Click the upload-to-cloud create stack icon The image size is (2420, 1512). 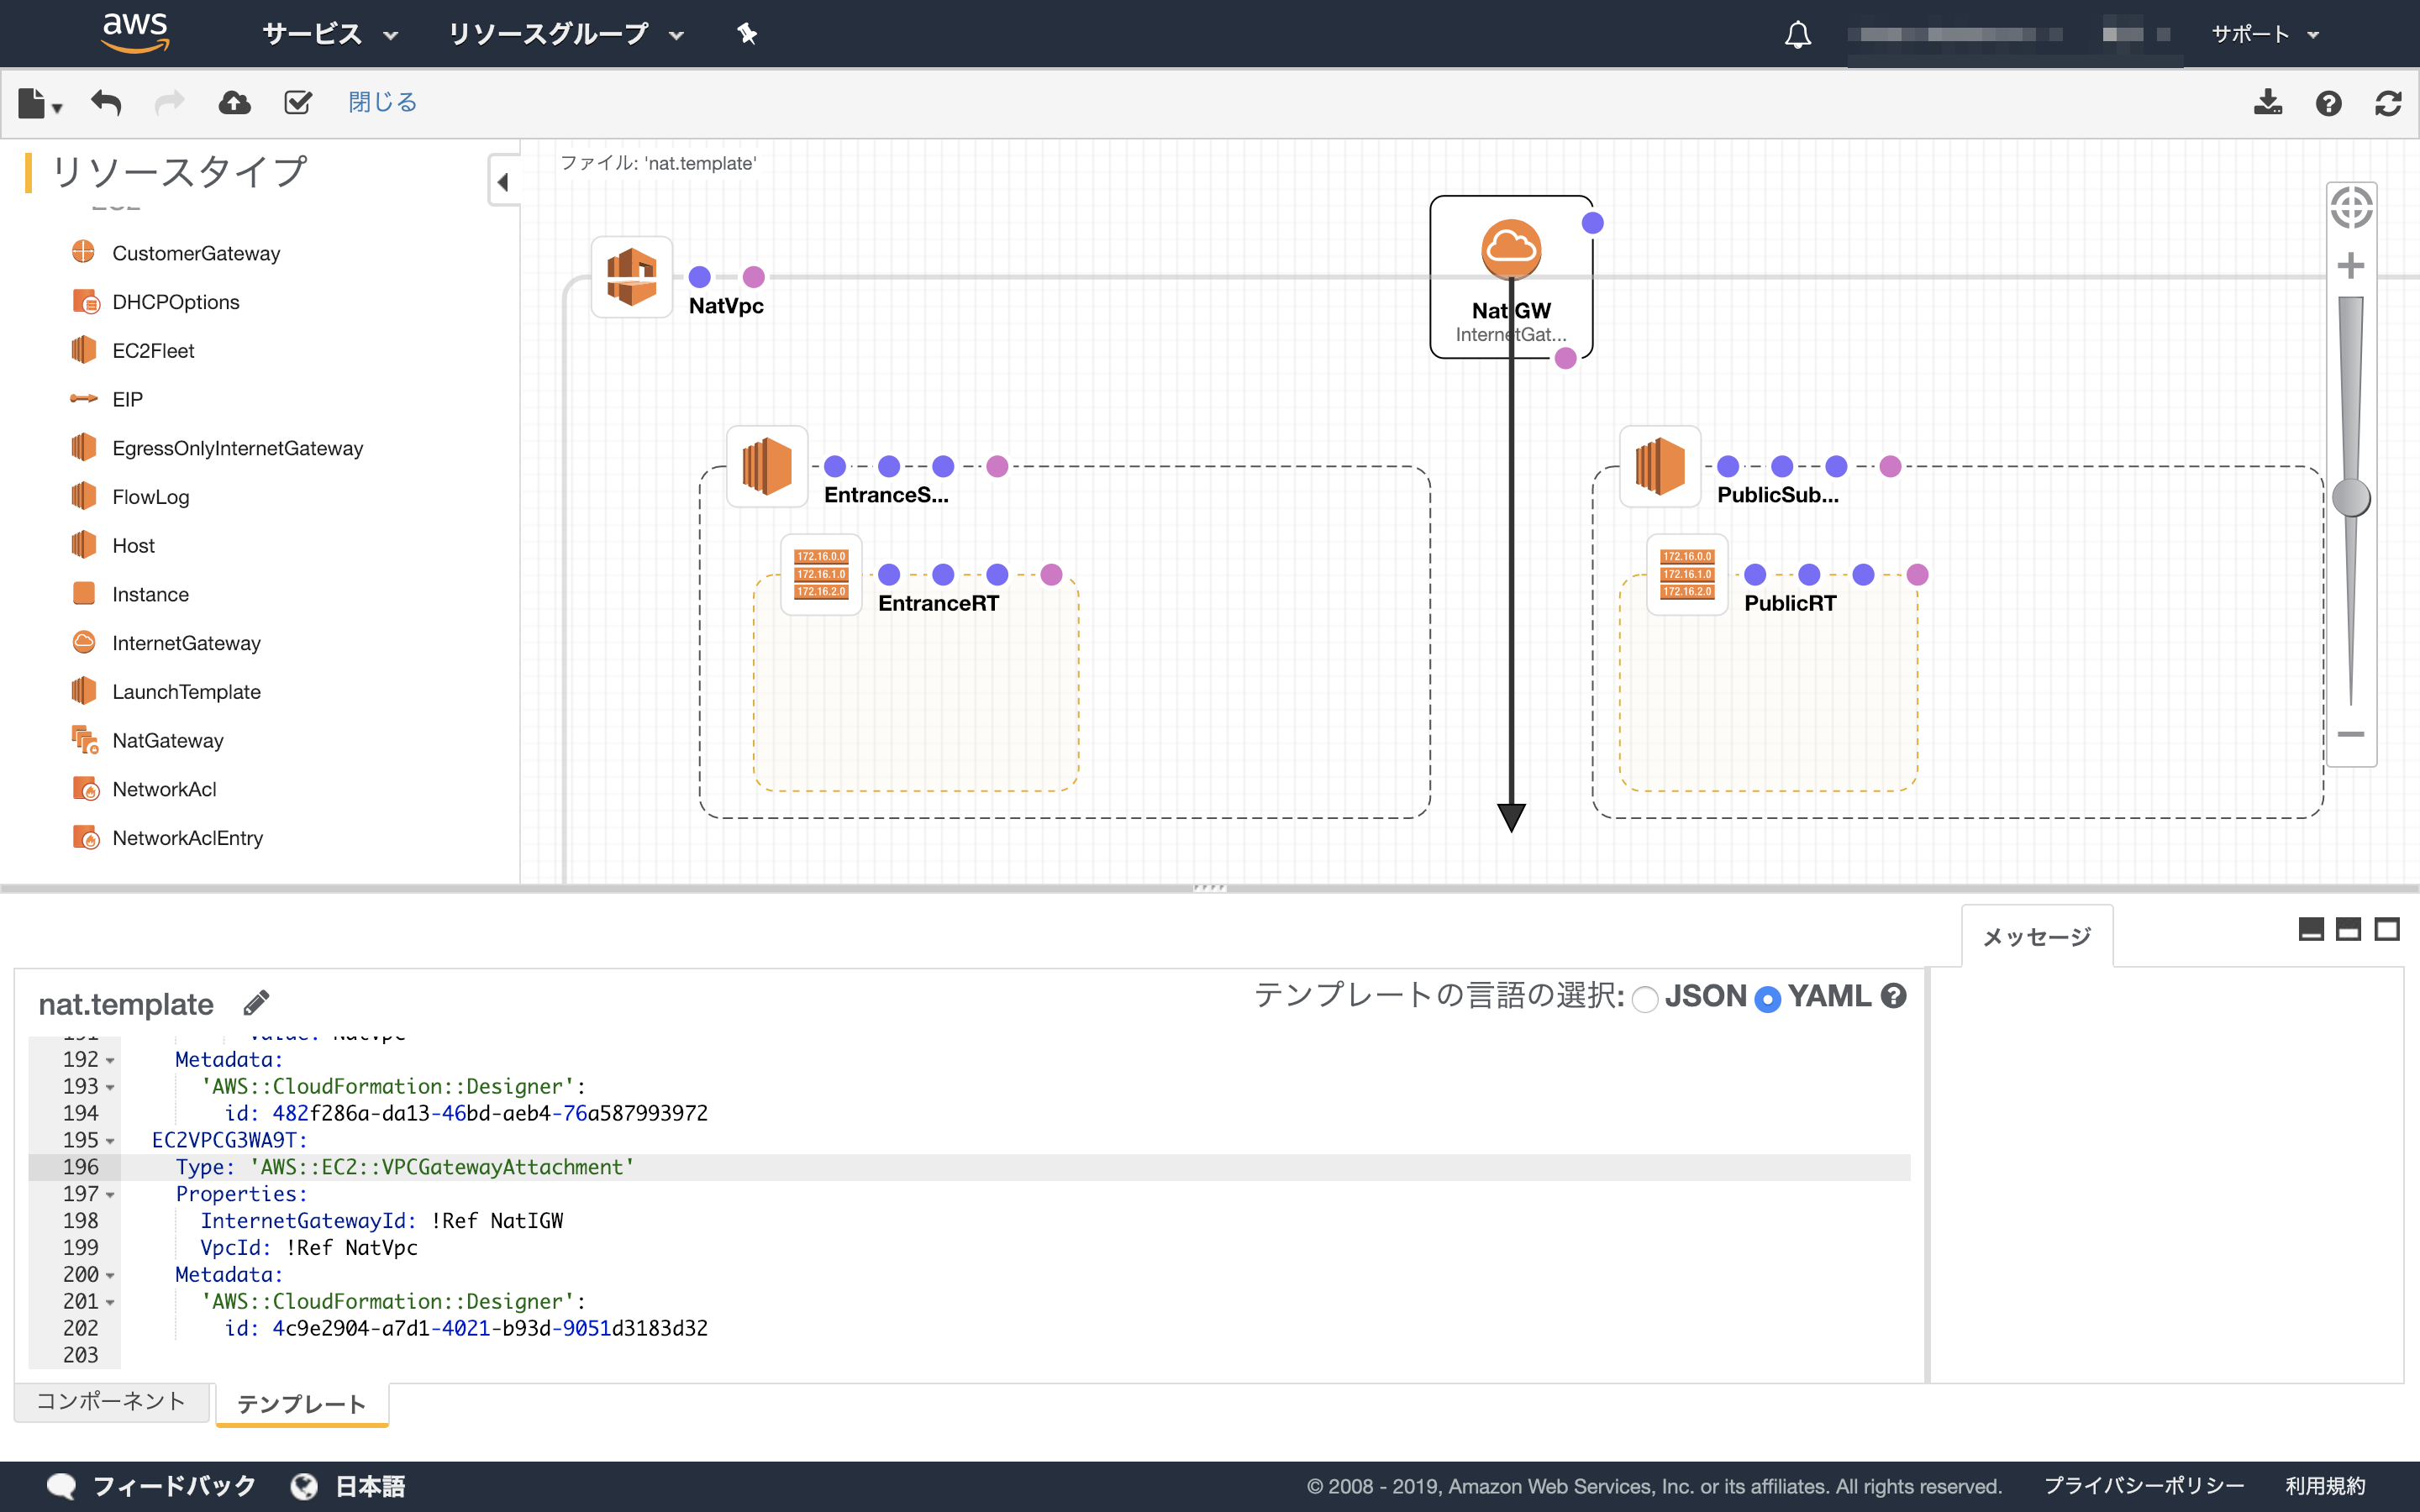(234, 102)
